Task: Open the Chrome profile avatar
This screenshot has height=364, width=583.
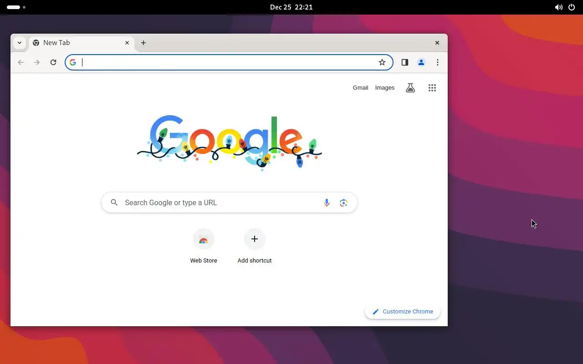Action: 421,62
